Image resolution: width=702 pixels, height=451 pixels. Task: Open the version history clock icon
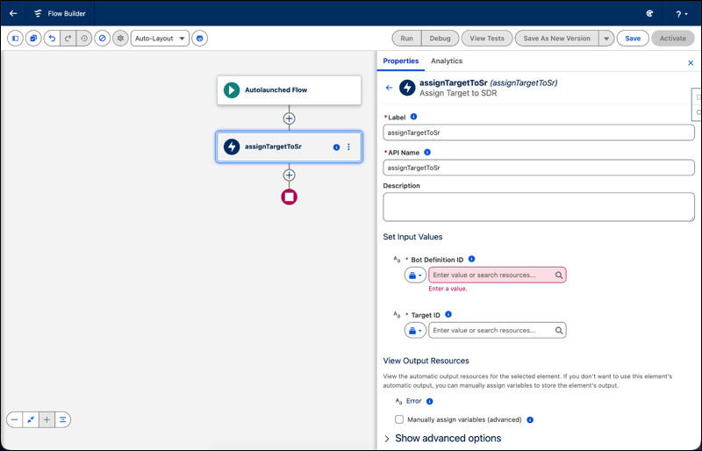pyautogui.click(x=84, y=39)
